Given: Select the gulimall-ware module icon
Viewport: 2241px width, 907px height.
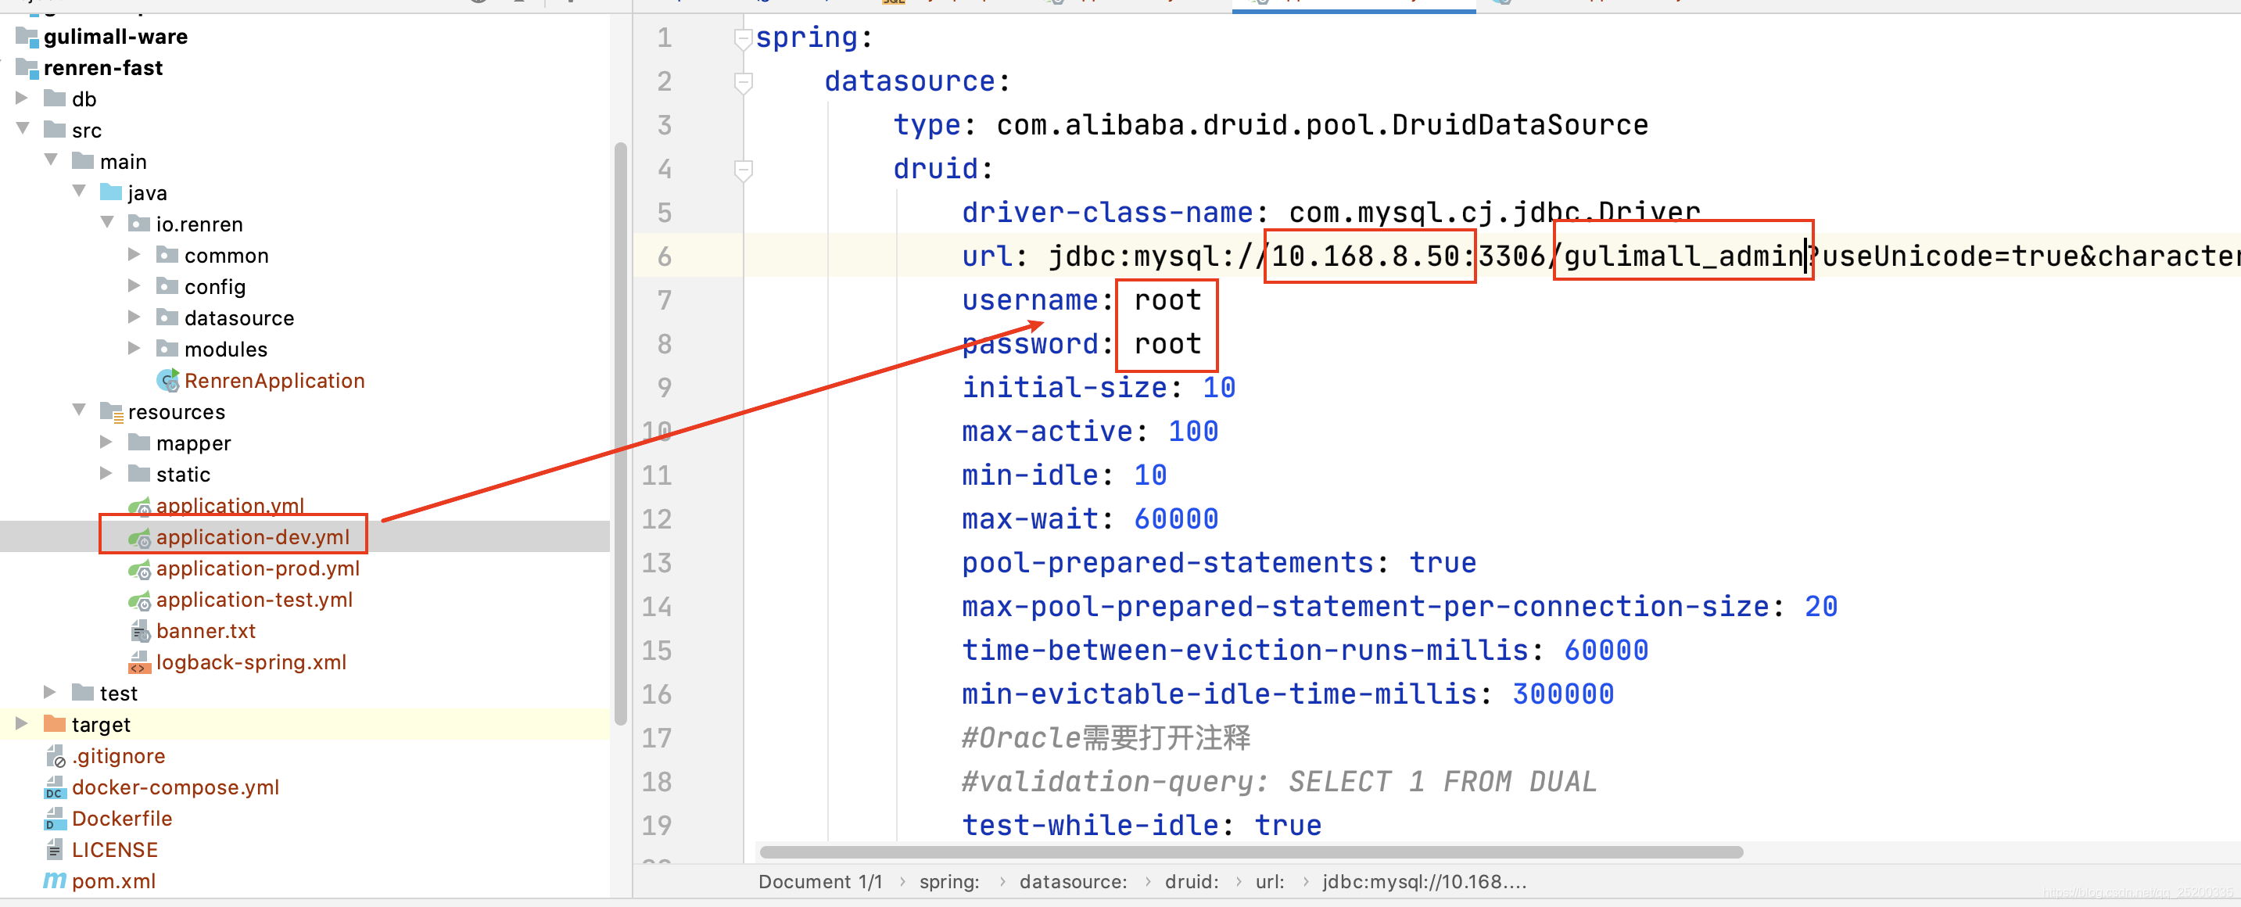Looking at the screenshot, I should pyautogui.click(x=27, y=37).
